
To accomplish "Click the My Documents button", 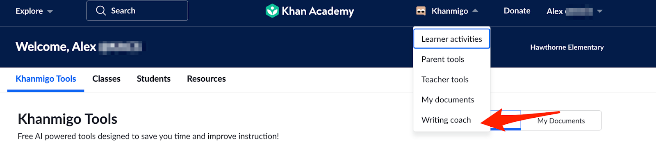I will (561, 121).
